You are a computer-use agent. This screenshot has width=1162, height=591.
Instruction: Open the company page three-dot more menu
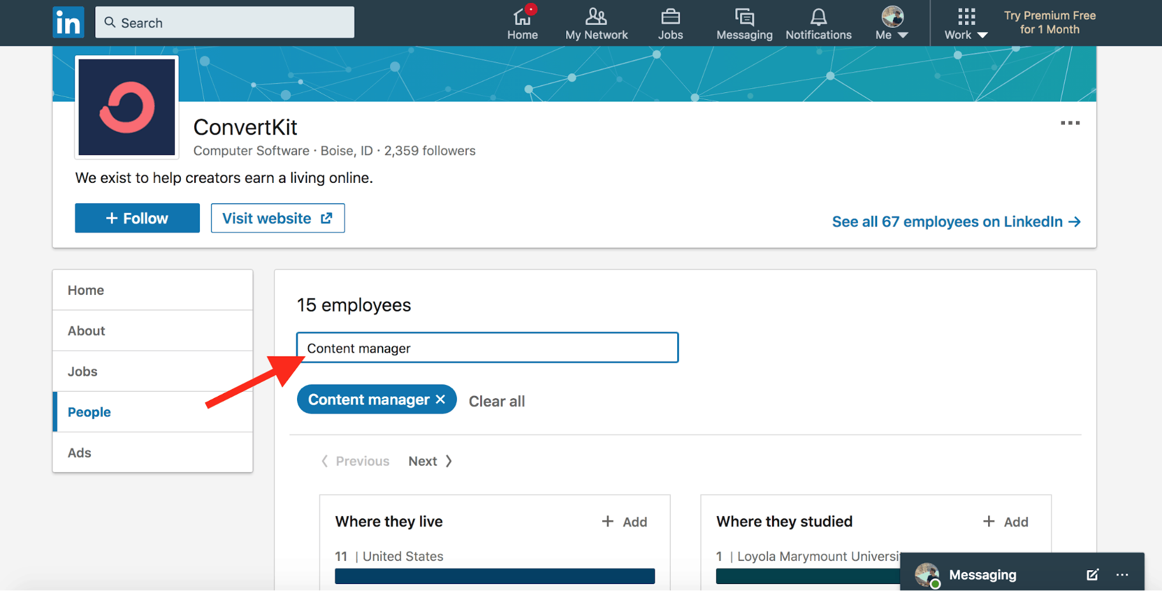pyautogui.click(x=1070, y=123)
